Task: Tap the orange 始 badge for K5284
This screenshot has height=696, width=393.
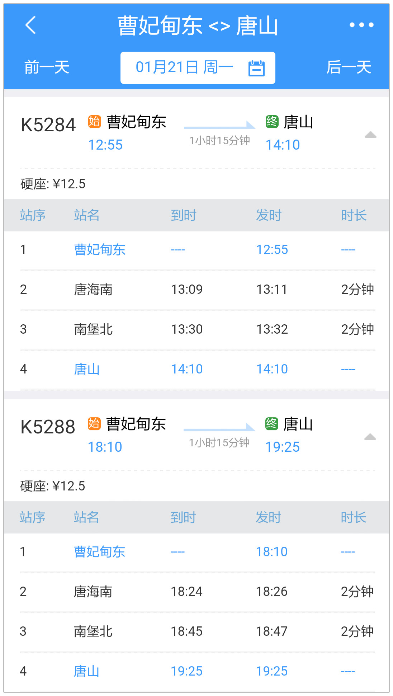Action: 94,122
